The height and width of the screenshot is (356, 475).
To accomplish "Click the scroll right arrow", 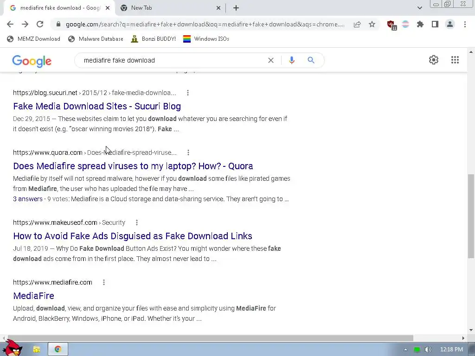I will click(463, 338).
